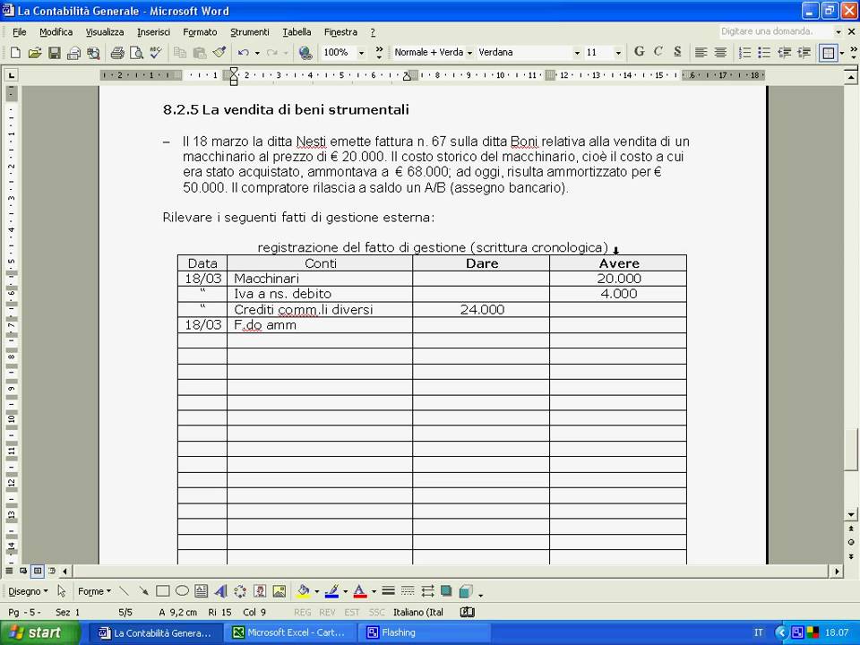The width and height of the screenshot is (860, 645).
Task: Open the Formato menu
Action: tap(200, 32)
